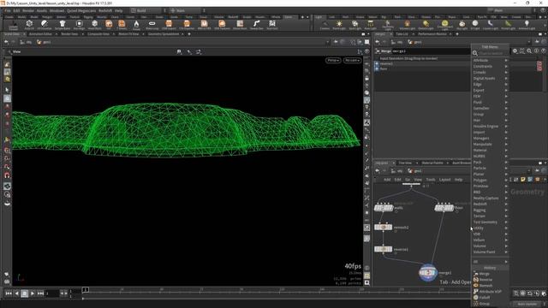Play the animation forward
The image size is (548, 308).
[33, 293]
